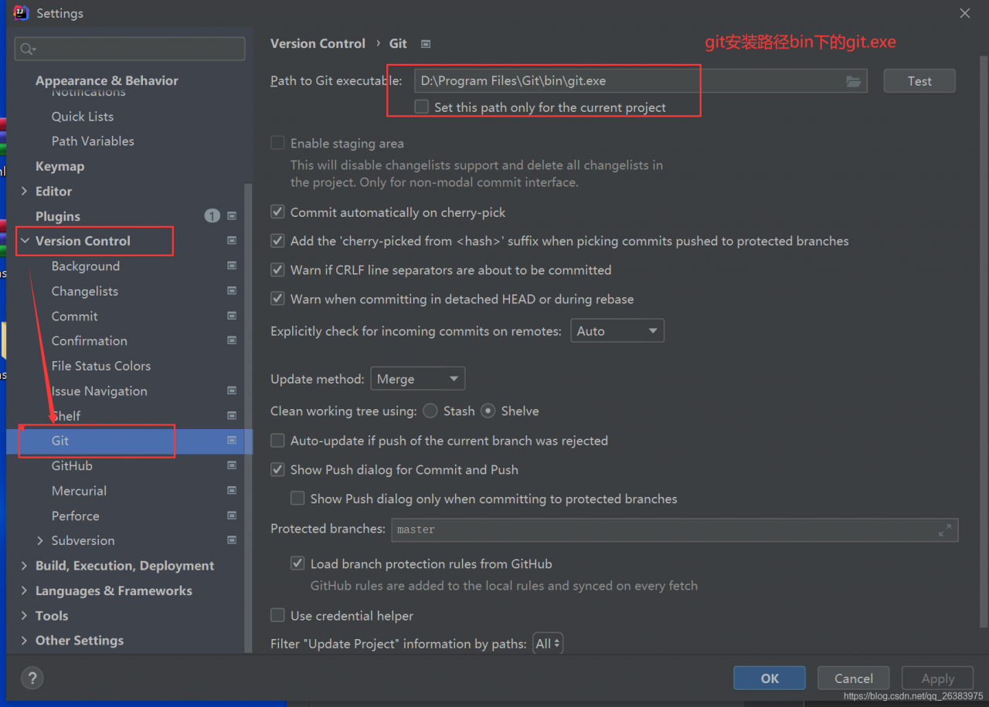Click the Version Control breadcrumb link
The width and height of the screenshot is (989, 707).
[x=318, y=43]
